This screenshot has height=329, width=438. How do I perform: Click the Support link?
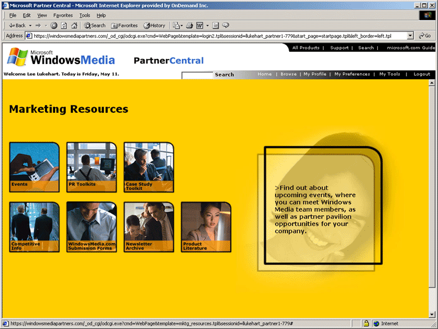[339, 48]
